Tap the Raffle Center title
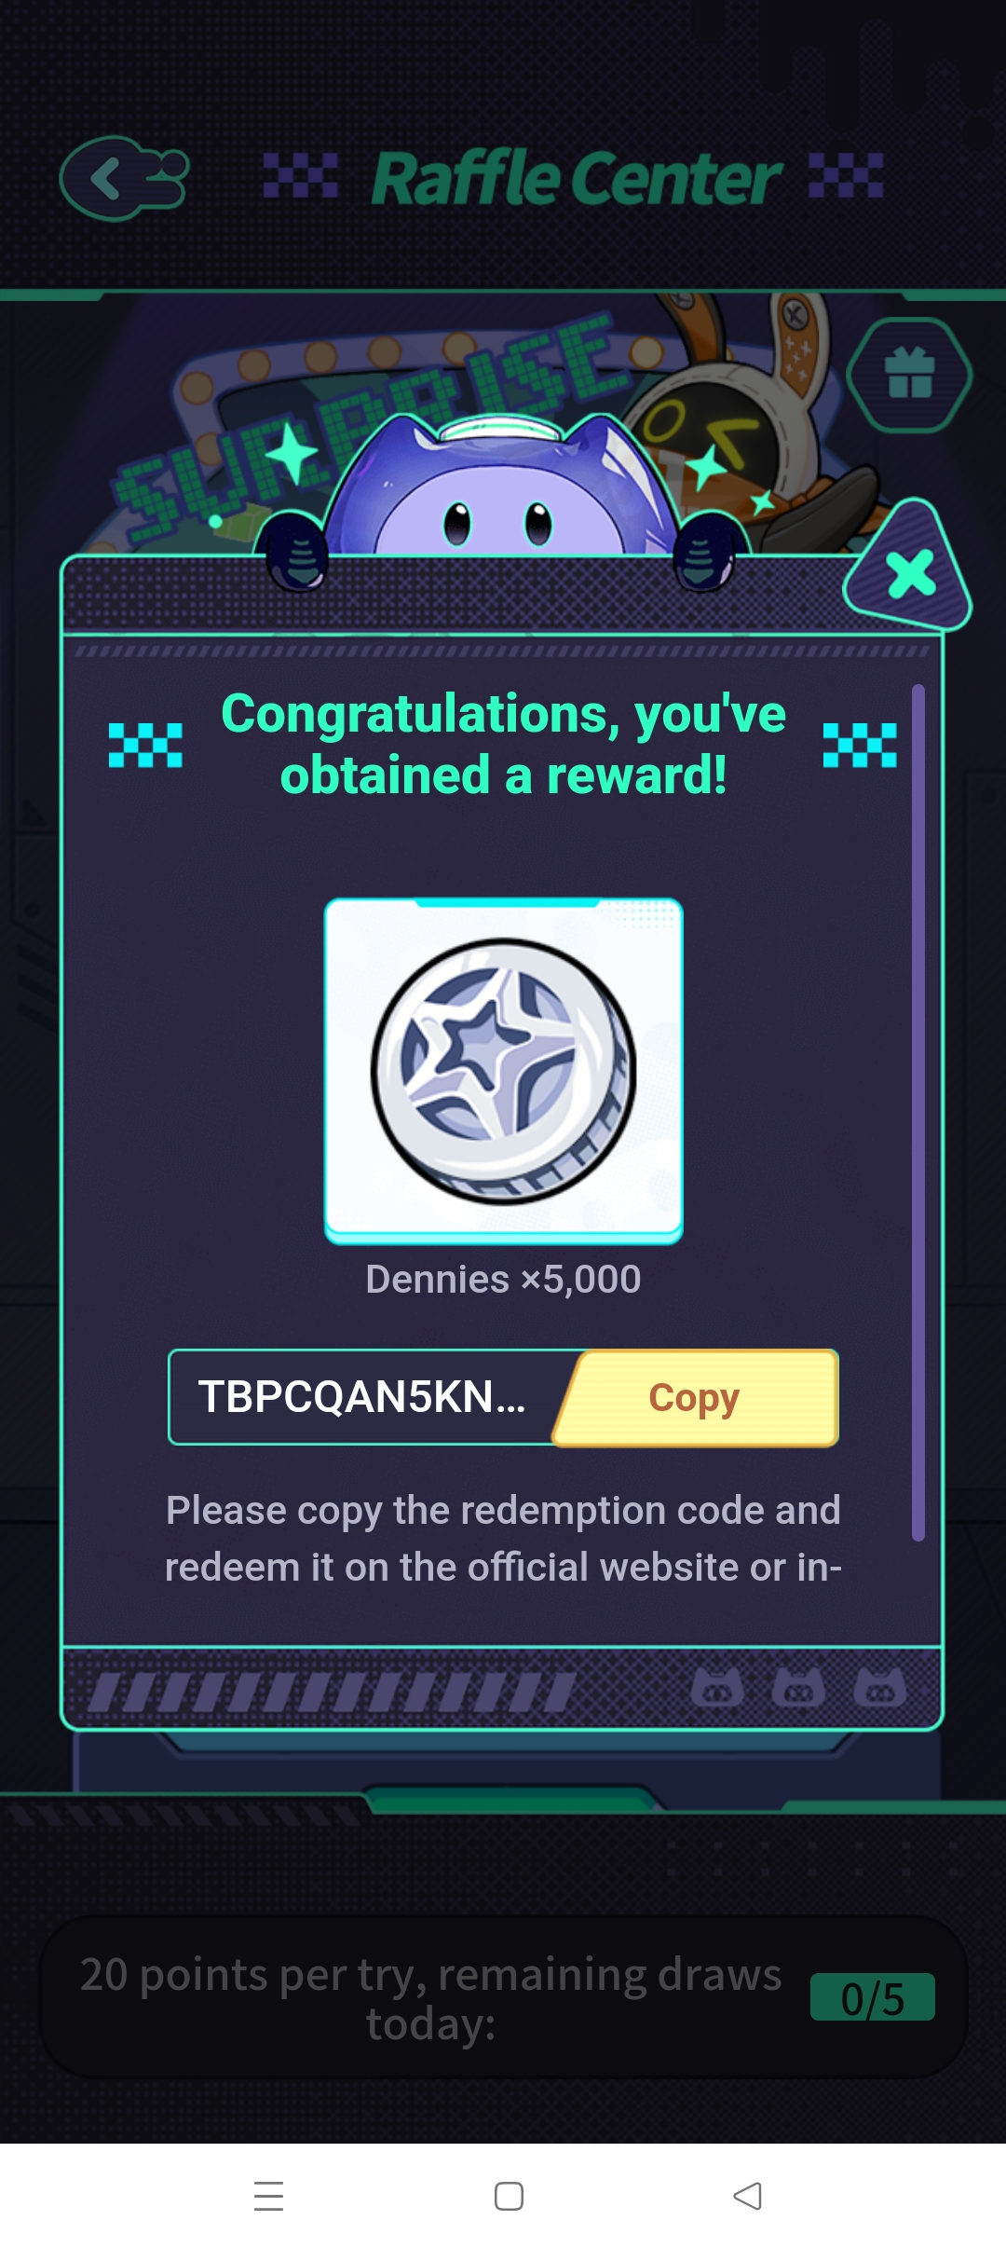Image resolution: width=1006 pixels, height=2248 pixels. [578, 178]
